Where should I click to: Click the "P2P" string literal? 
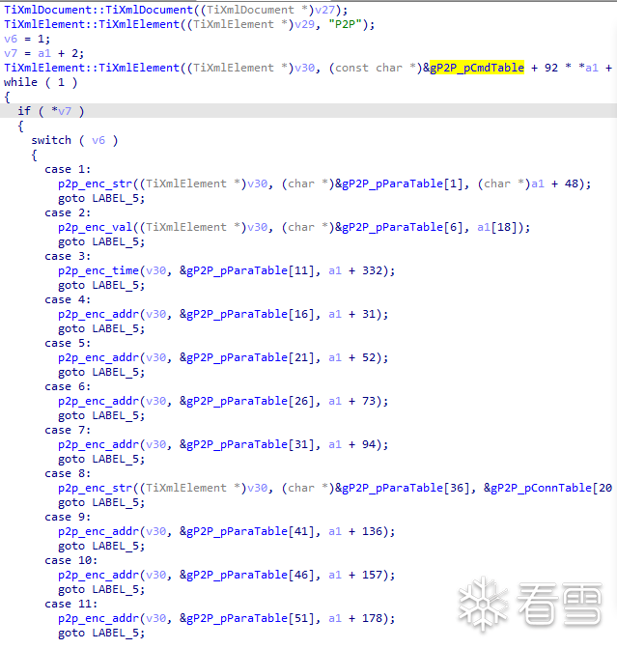point(346,24)
